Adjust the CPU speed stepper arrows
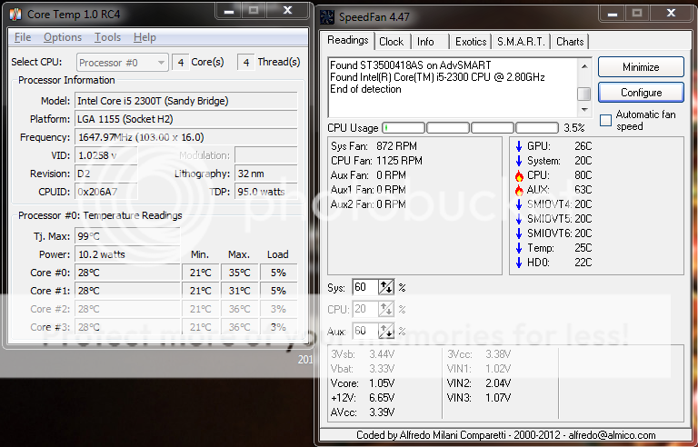Screen dimensions: 698x447 pyautogui.click(x=386, y=309)
